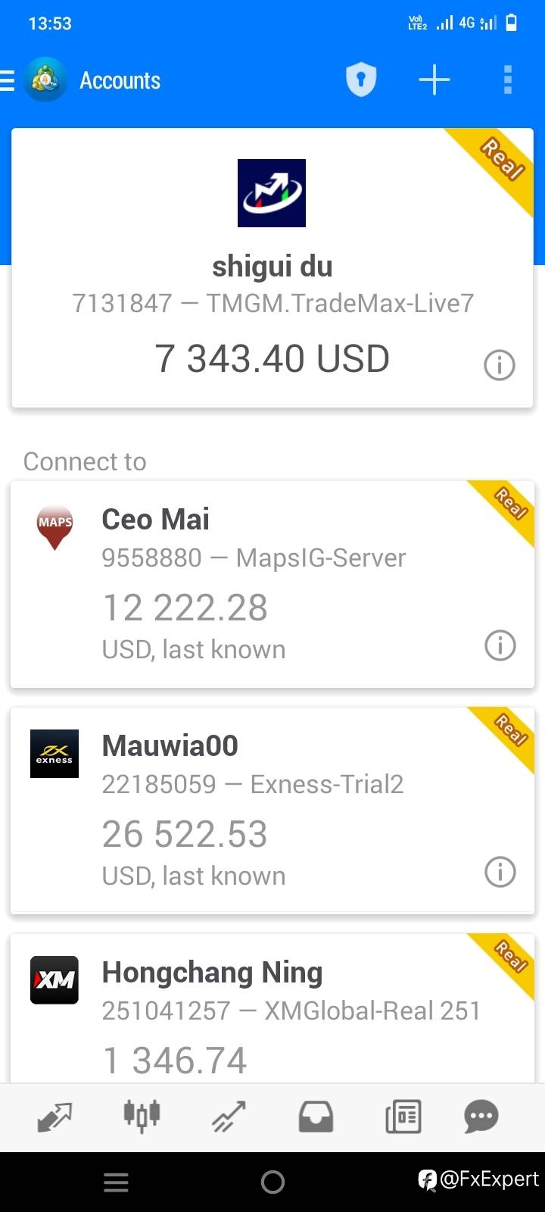The height and width of the screenshot is (1212, 545).
Task: Connect to Ceo Mai MapsIG account
Action: (272, 584)
